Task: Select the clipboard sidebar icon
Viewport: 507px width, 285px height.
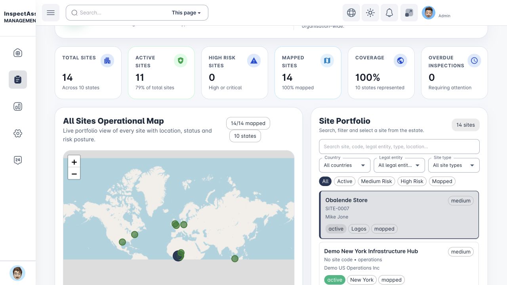Action: 18,80
